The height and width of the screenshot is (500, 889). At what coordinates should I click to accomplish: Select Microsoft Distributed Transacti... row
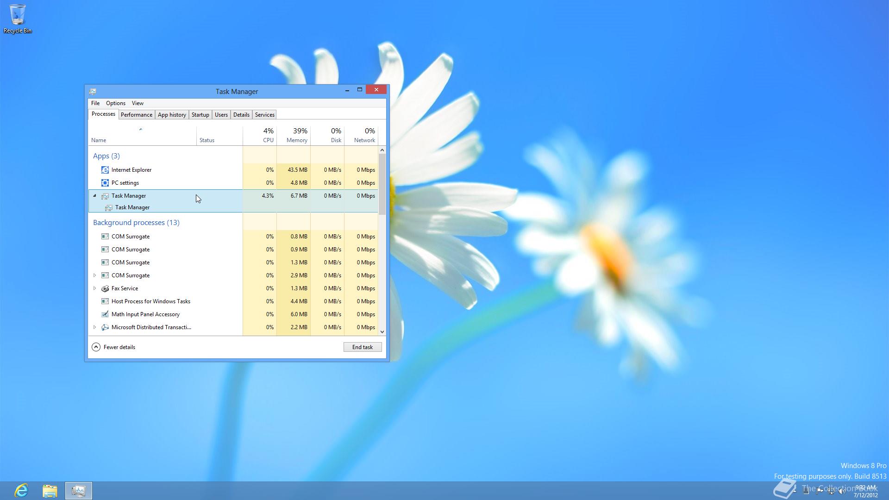click(233, 327)
